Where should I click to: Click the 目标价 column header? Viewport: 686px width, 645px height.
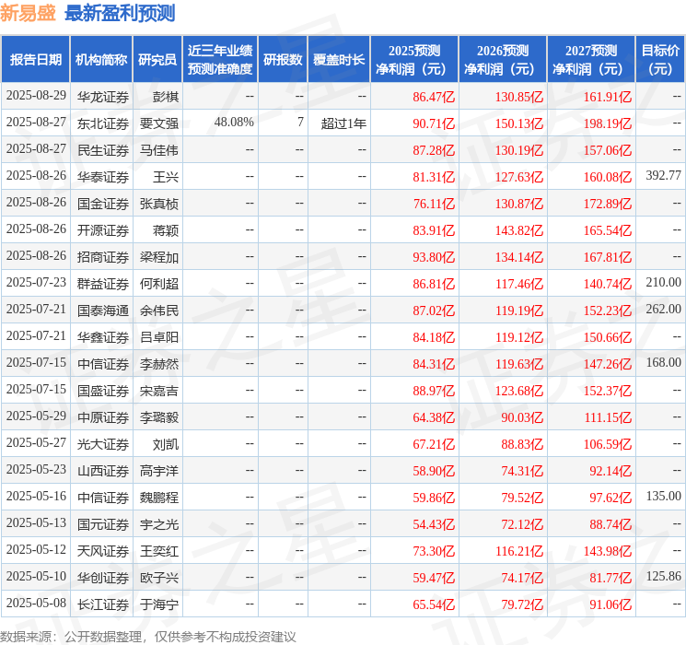660,60
